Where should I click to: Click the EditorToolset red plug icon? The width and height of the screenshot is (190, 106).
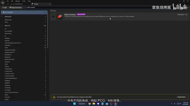coord(59,16)
